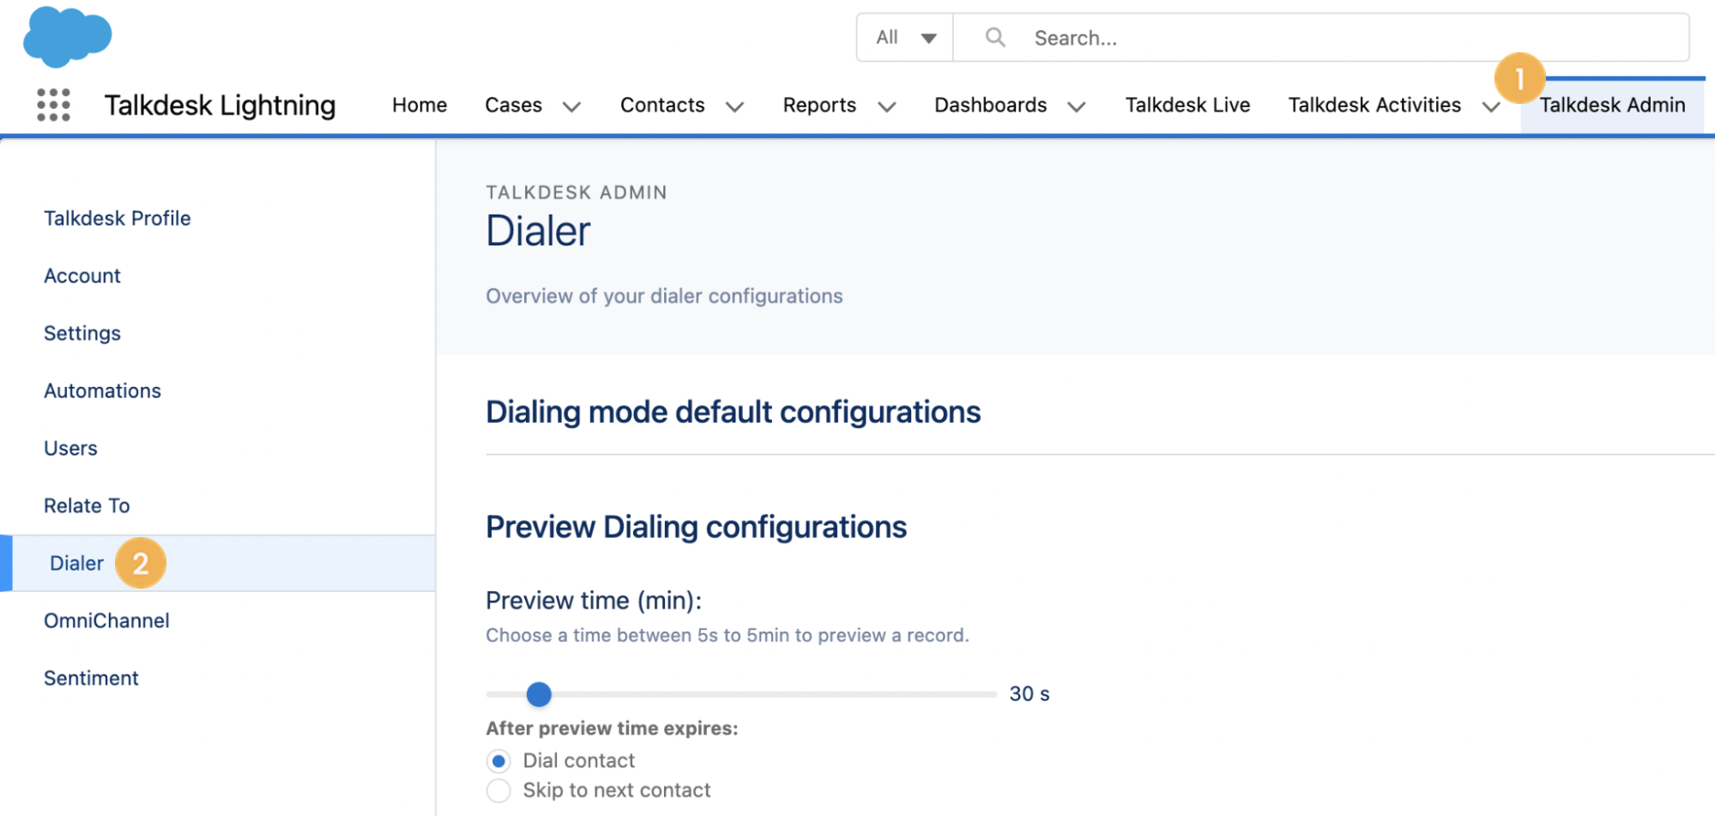Open the Cases tab
1715x816 pixels.
(513, 105)
